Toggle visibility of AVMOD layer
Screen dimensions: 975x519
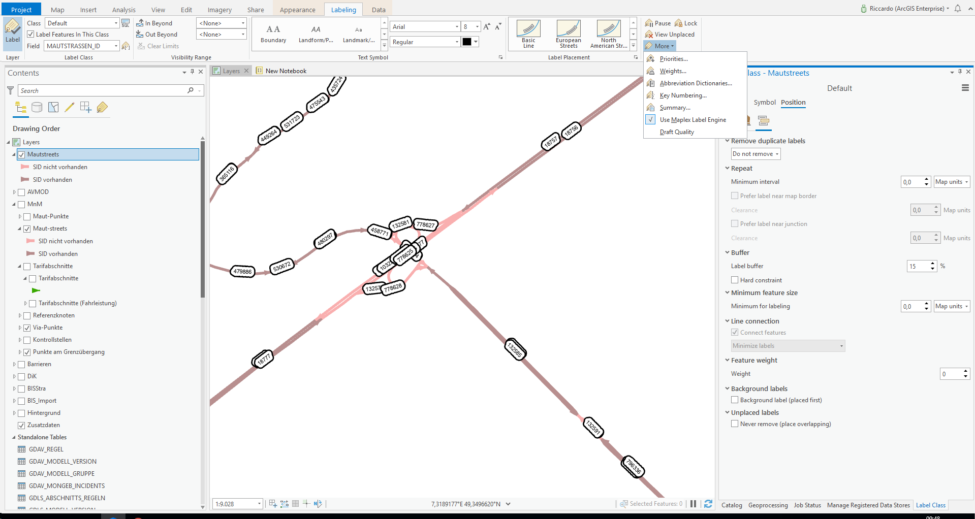21,192
